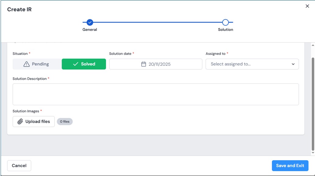
Task: Click the Save and Exit button
Action: [290, 166]
